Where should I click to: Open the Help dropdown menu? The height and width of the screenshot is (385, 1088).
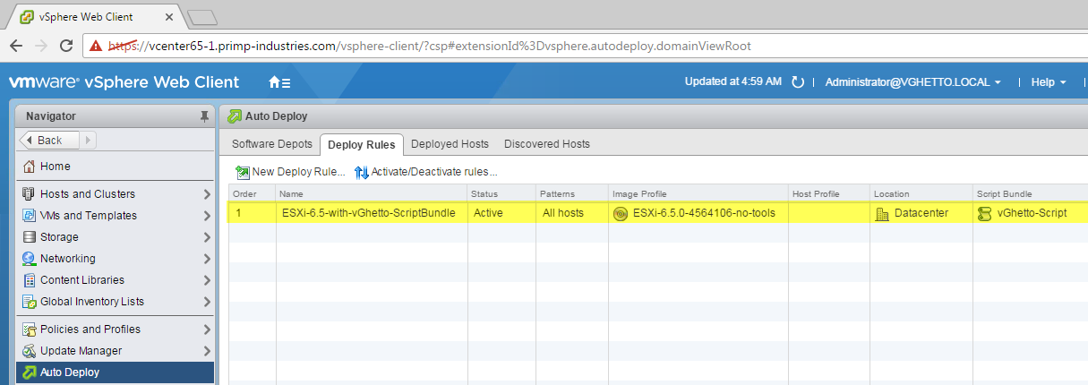(1049, 82)
